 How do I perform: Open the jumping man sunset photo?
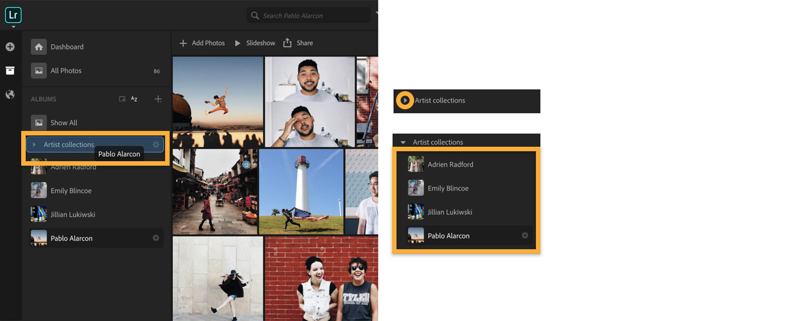click(x=218, y=102)
